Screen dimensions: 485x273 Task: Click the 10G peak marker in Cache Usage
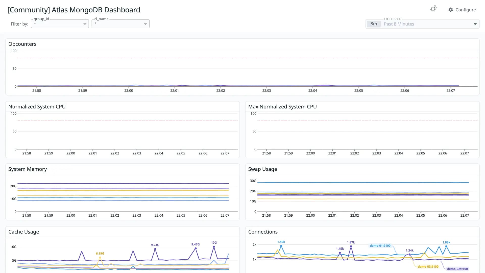[x=214, y=247]
